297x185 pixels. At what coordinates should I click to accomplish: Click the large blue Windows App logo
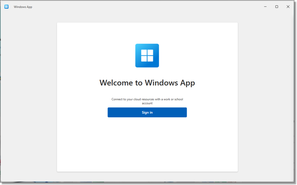(147, 56)
